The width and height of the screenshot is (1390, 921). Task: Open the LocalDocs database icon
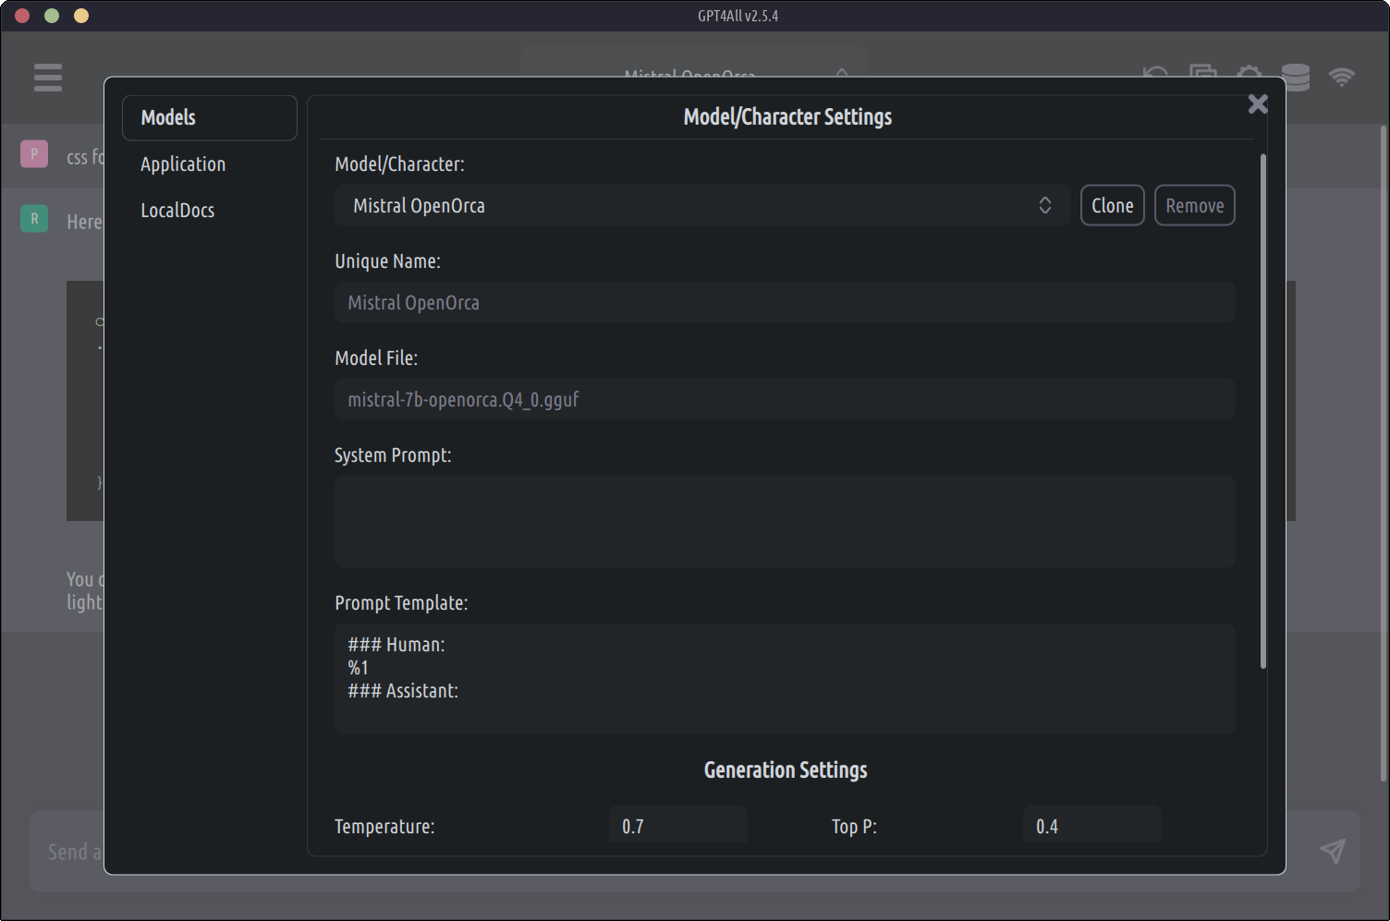1296,78
